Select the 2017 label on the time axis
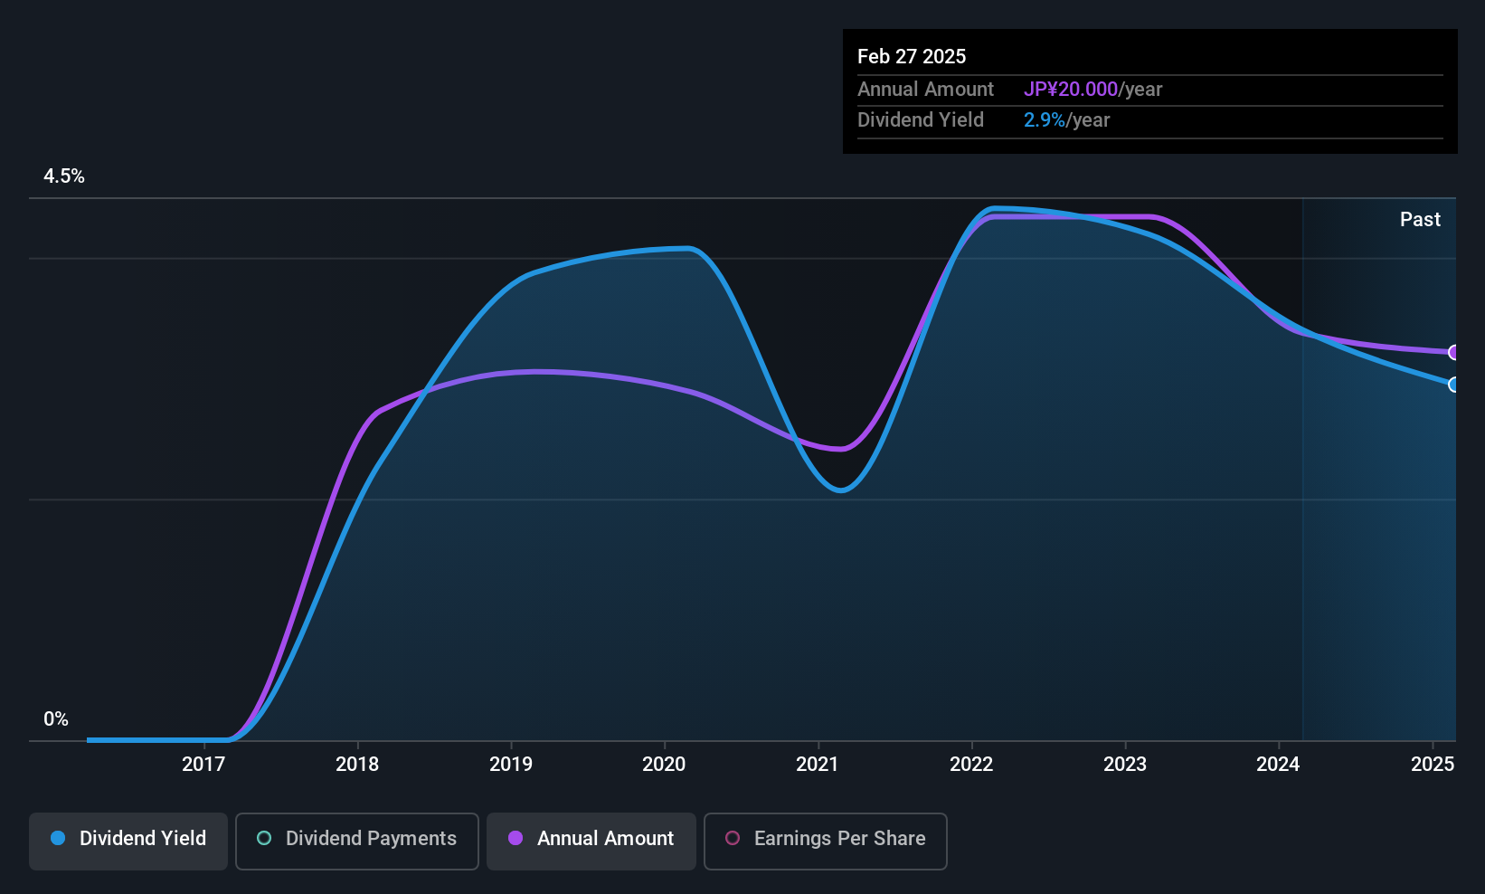 point(203,764)
